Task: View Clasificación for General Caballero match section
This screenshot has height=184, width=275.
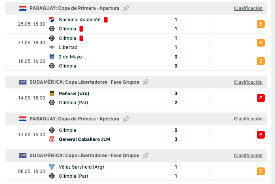Action: 248,119
